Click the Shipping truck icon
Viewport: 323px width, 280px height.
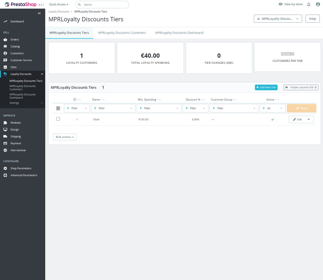pos(5,136)
